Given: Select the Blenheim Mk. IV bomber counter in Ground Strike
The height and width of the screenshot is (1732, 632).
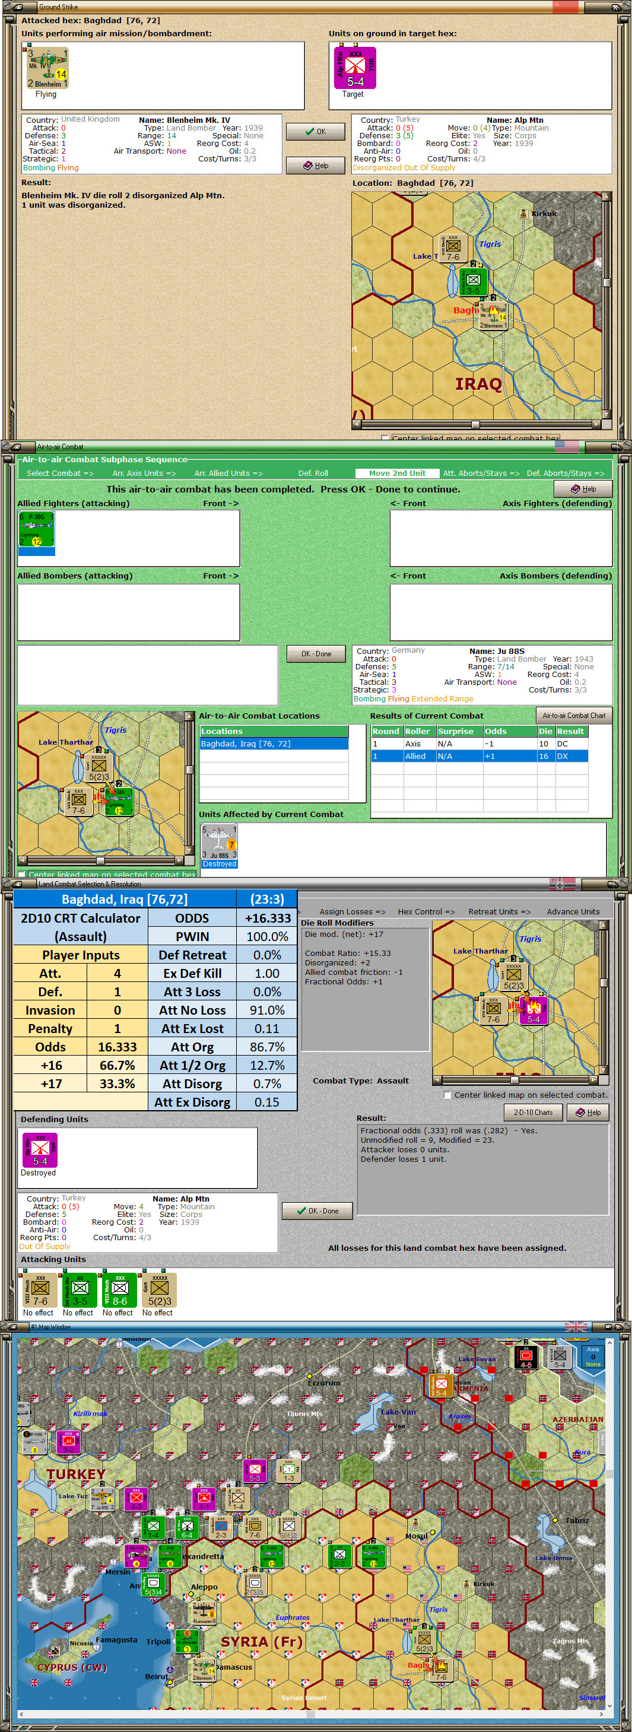Looking at the screenshot, I should pyautogui.click(x=47, y=68).
